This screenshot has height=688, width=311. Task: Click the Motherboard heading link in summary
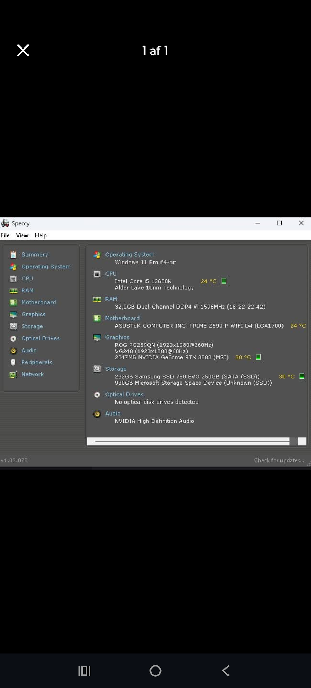[122, 318]
